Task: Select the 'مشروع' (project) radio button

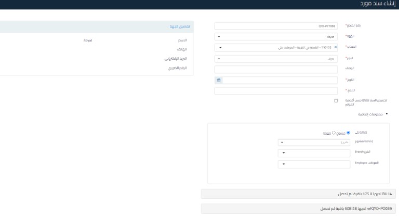Action: (x=348, y=132)
